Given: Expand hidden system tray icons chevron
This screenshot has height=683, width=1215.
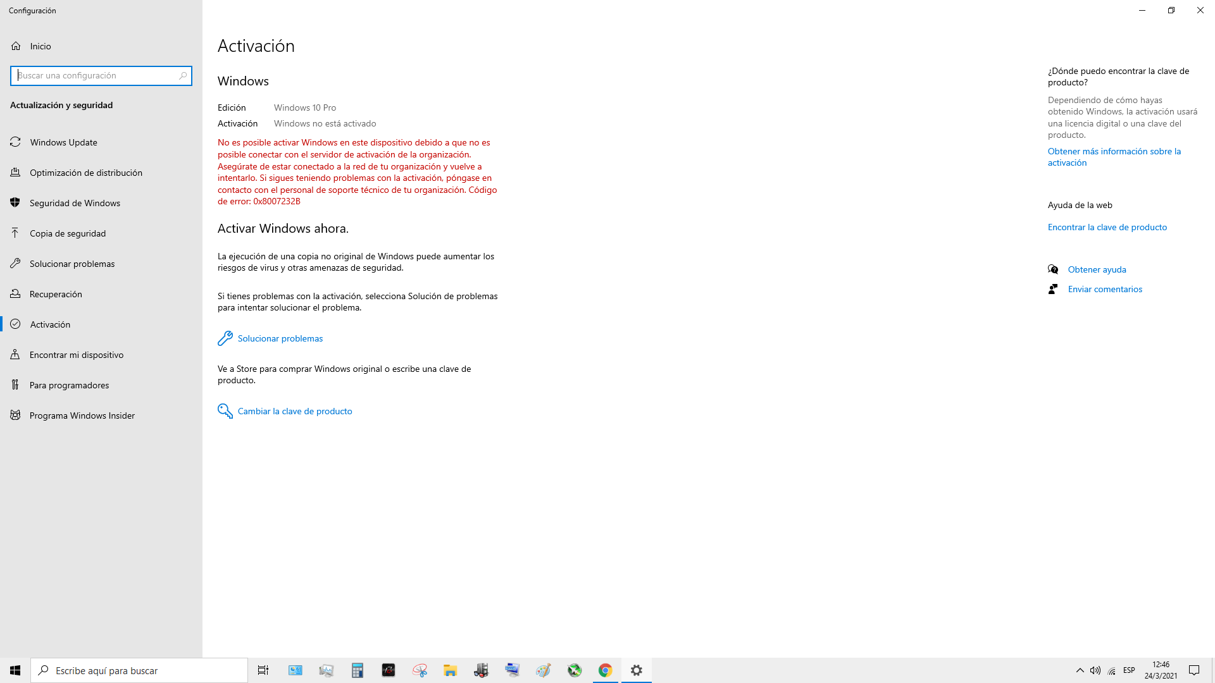Looking at the screenshot, I should (x=1080, y=670).
